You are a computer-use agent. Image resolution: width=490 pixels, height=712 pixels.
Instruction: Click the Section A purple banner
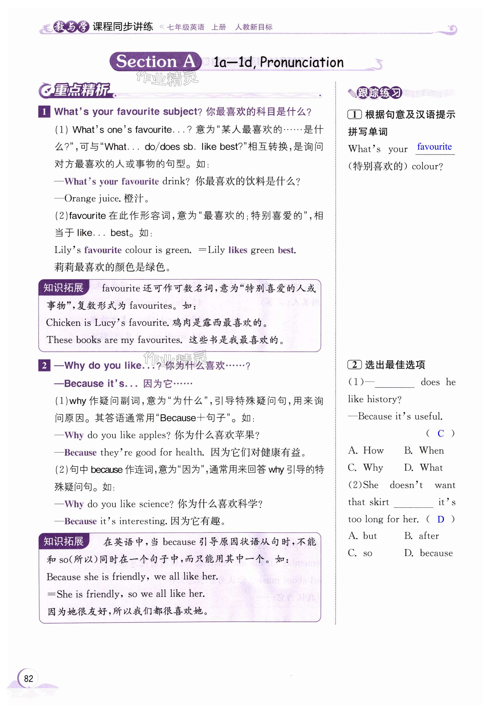tap(155, 61)
